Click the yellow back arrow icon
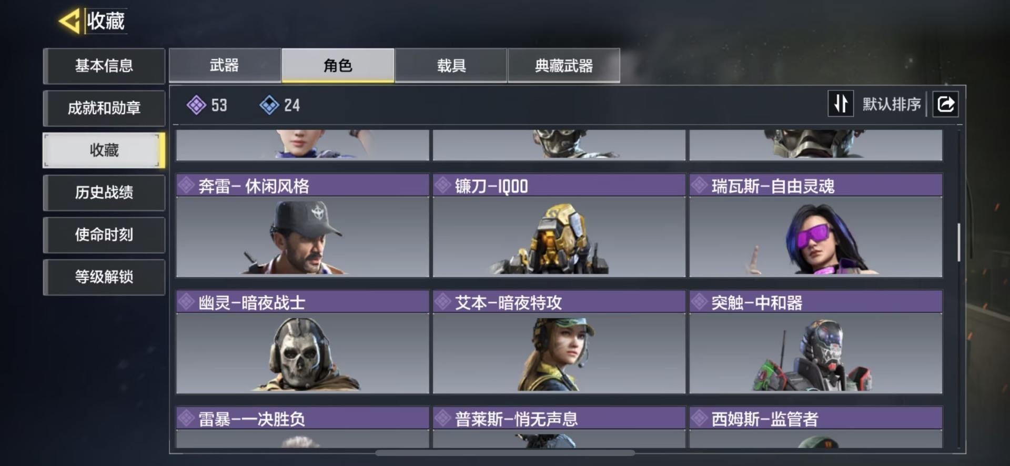The width and height of the screenshot is (1010, 466). click(69, 21)
